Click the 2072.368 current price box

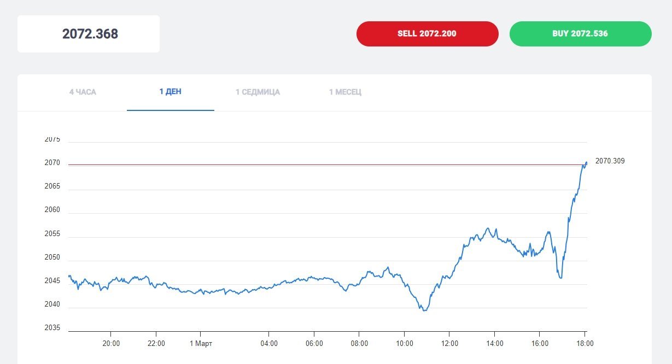[89, 34]
